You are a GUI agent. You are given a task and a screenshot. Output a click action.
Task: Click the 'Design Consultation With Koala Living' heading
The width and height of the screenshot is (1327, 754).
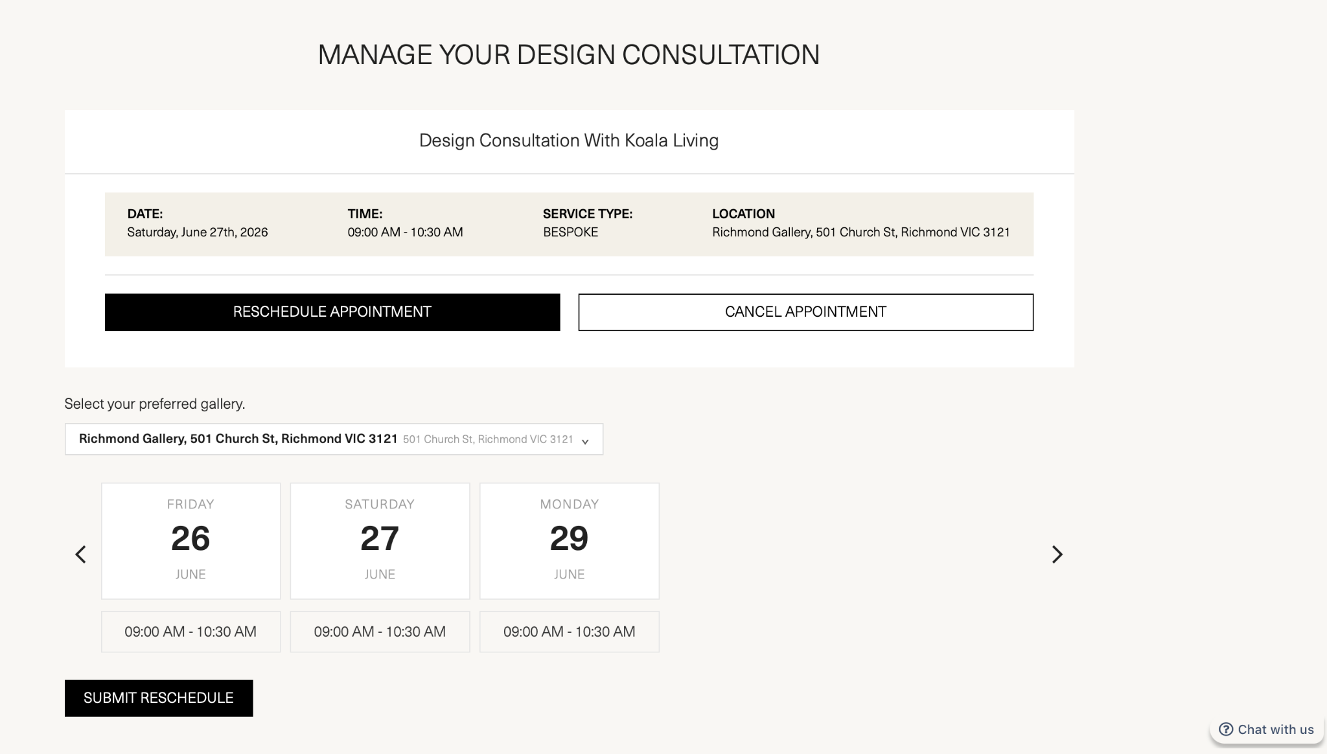pos(569,141)
